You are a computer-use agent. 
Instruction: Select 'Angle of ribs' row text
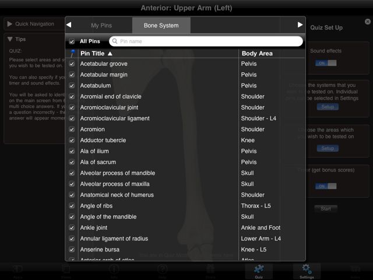(x=96, y=206)
